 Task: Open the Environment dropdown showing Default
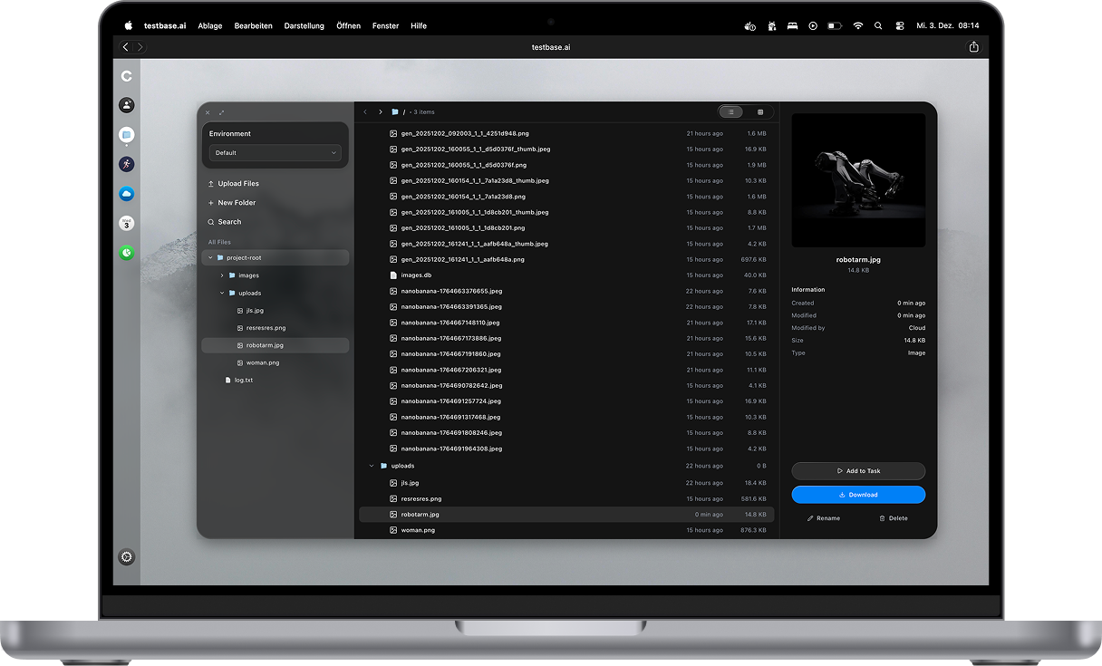275,152
